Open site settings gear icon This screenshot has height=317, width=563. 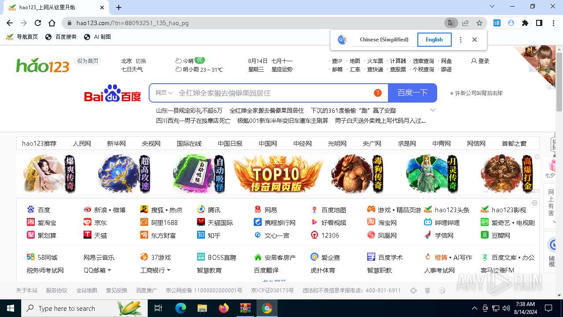click(534, 203)
